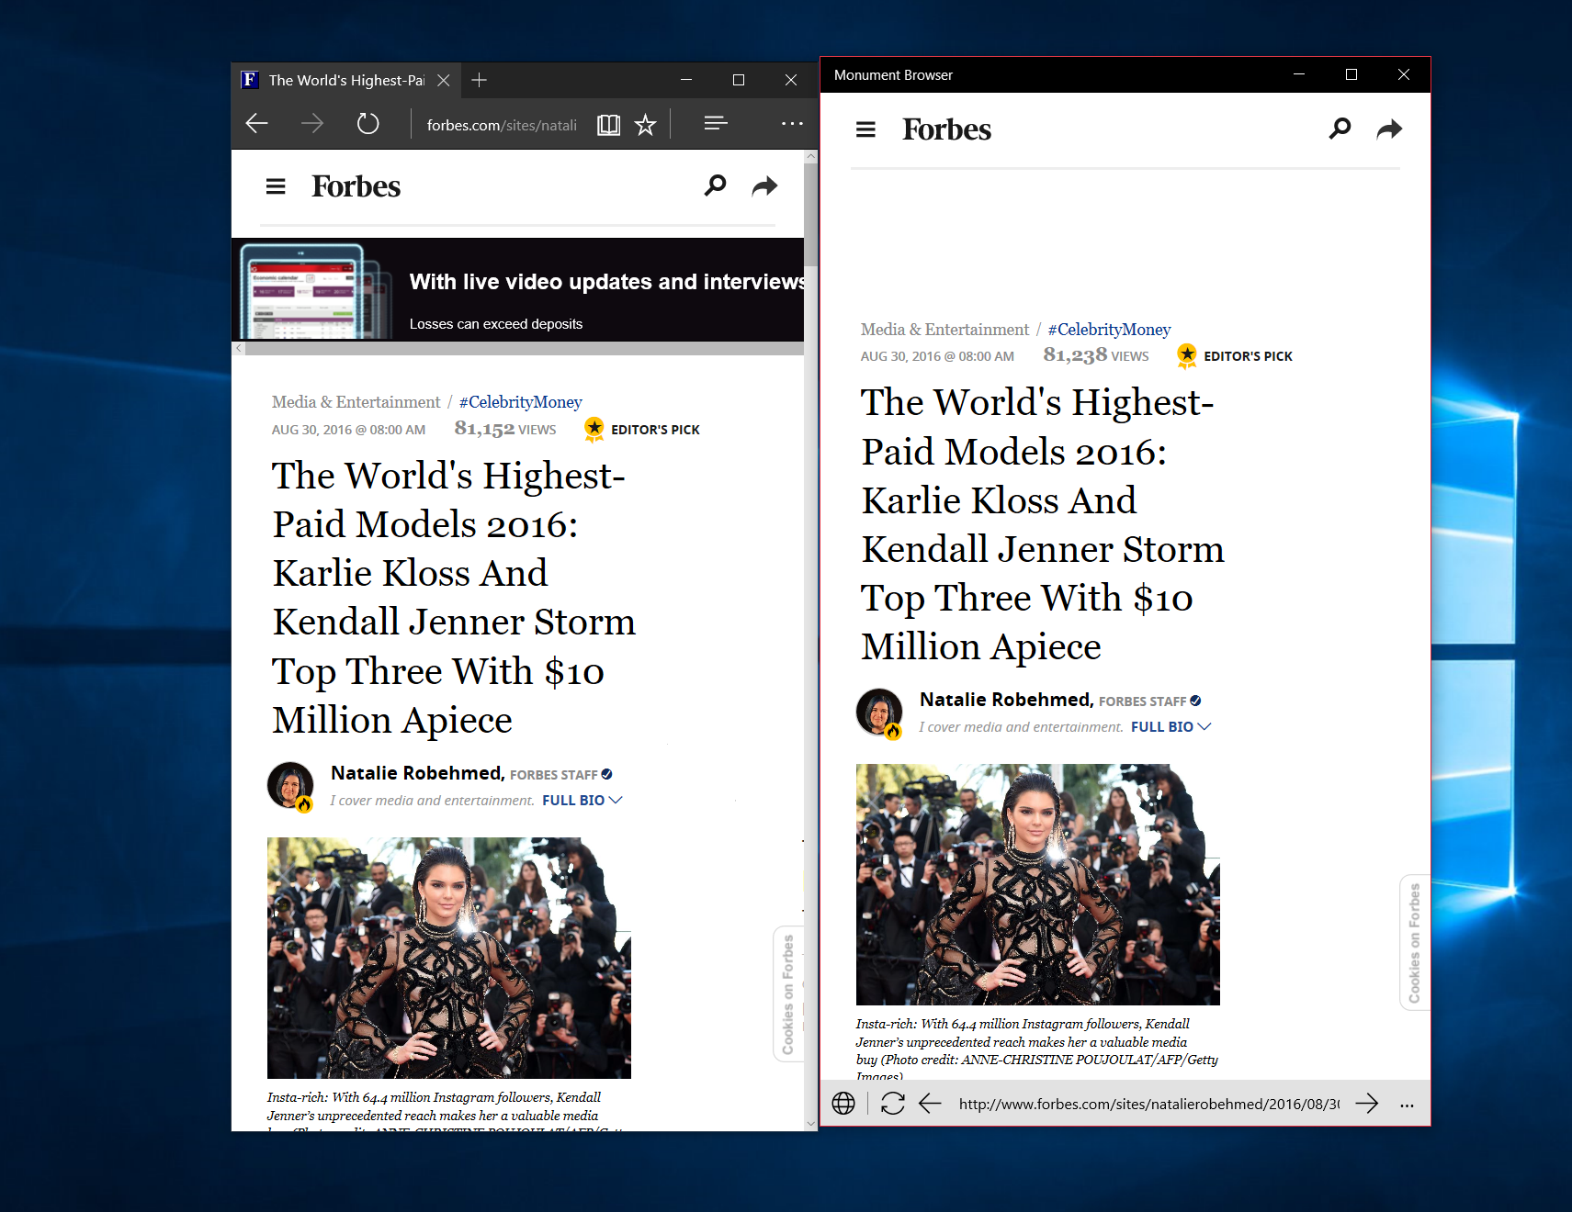
Task: Share the article in Edge window
Action: coord(764,187)
